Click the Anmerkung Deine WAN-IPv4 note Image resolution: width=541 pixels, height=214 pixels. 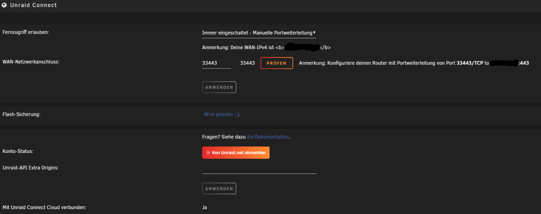pyautogui.click(x=266, y=48)
